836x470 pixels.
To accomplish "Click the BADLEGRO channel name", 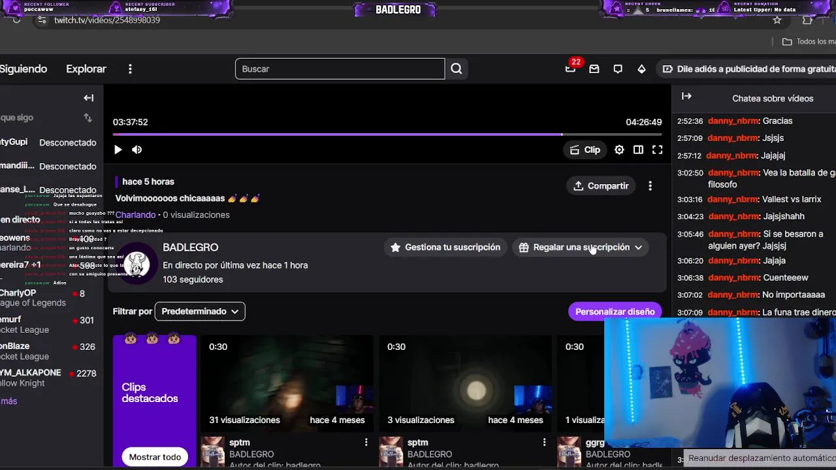I will (190, 247).
